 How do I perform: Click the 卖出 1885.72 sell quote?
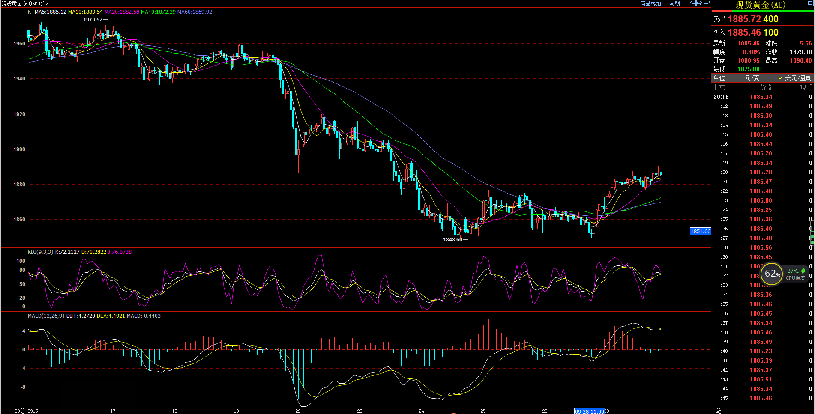(746, 19)
